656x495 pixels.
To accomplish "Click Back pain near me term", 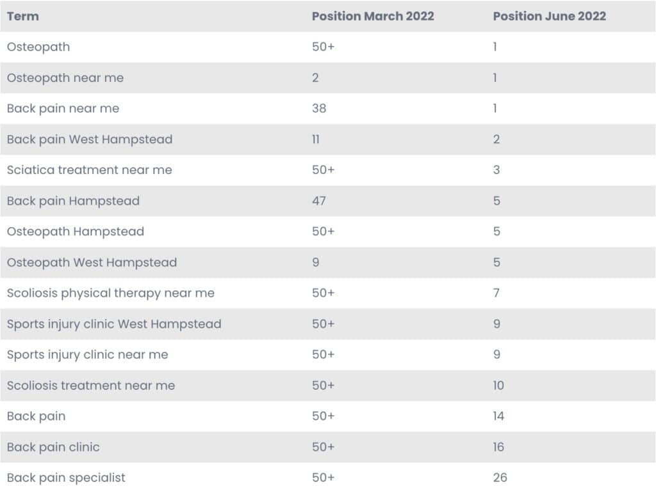I will point(63,109).
